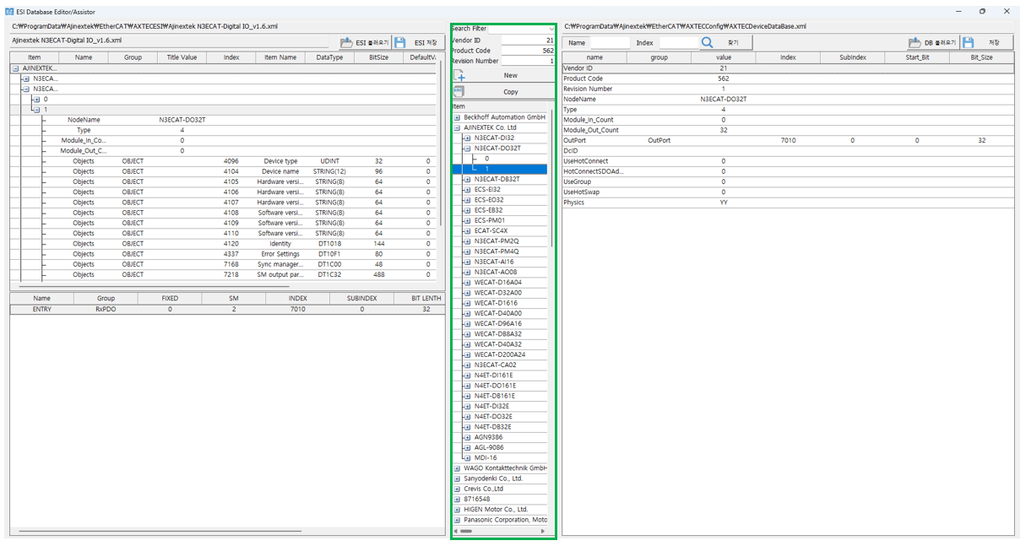Click the Revision Number input field
Viewport: 1026px width, 546px height.
[x=528, y=61]
